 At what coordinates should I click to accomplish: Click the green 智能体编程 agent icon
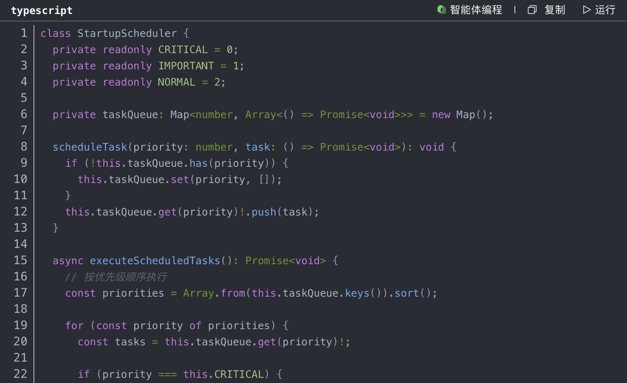coord(441,10)
